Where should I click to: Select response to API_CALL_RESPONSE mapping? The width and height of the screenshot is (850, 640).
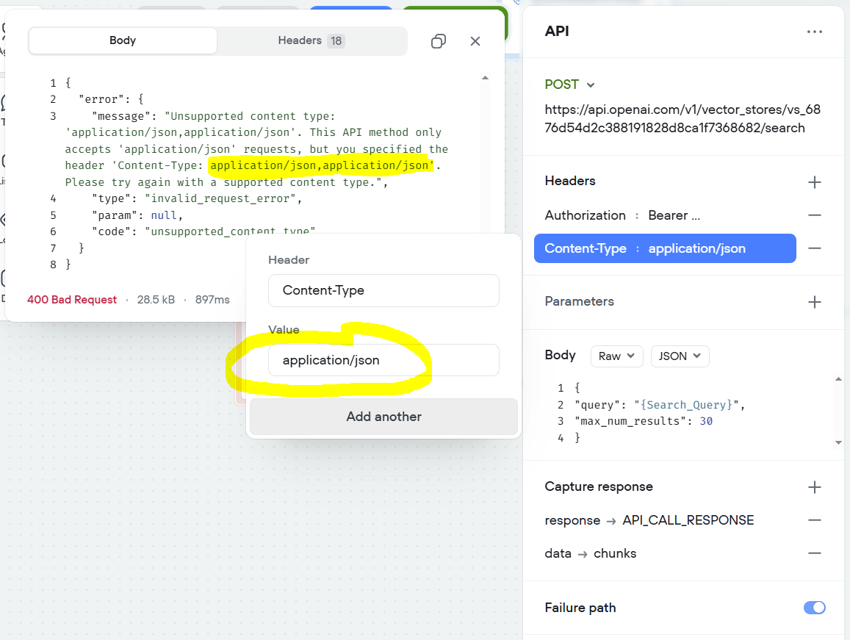click(x=649, y=521)
